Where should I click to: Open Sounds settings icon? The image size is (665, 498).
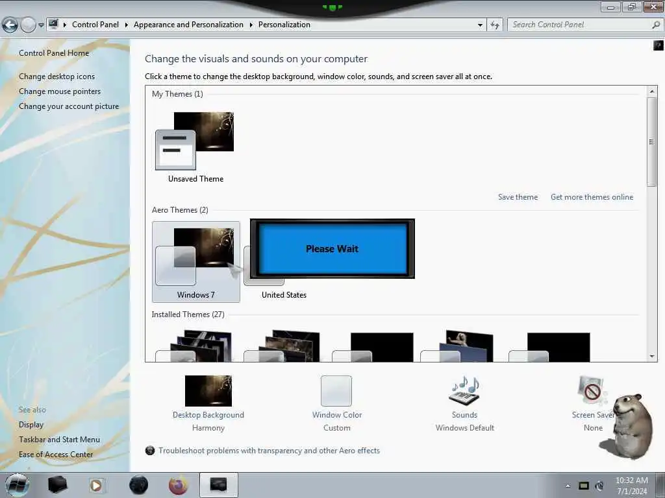tap(464, 390)
